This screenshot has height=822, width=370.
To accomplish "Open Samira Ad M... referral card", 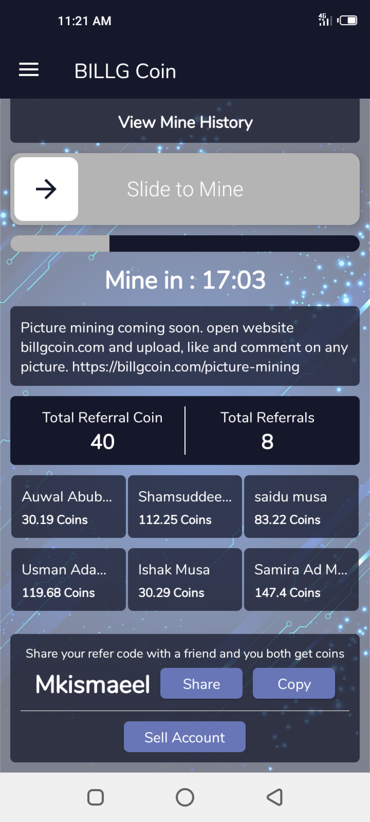I will [x=301, y=580].
